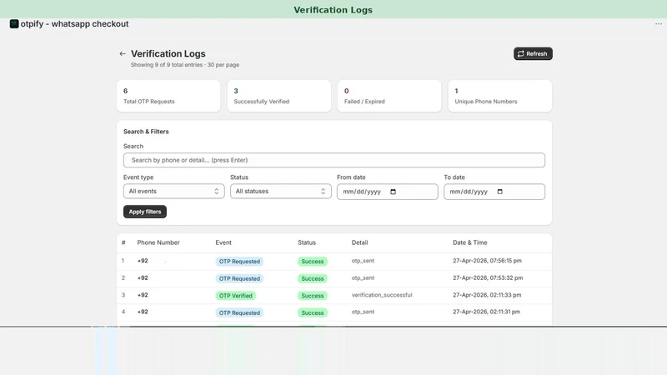Click timestamp 27-Apr-2026, 02:11:31 pm

coord(486,312)
